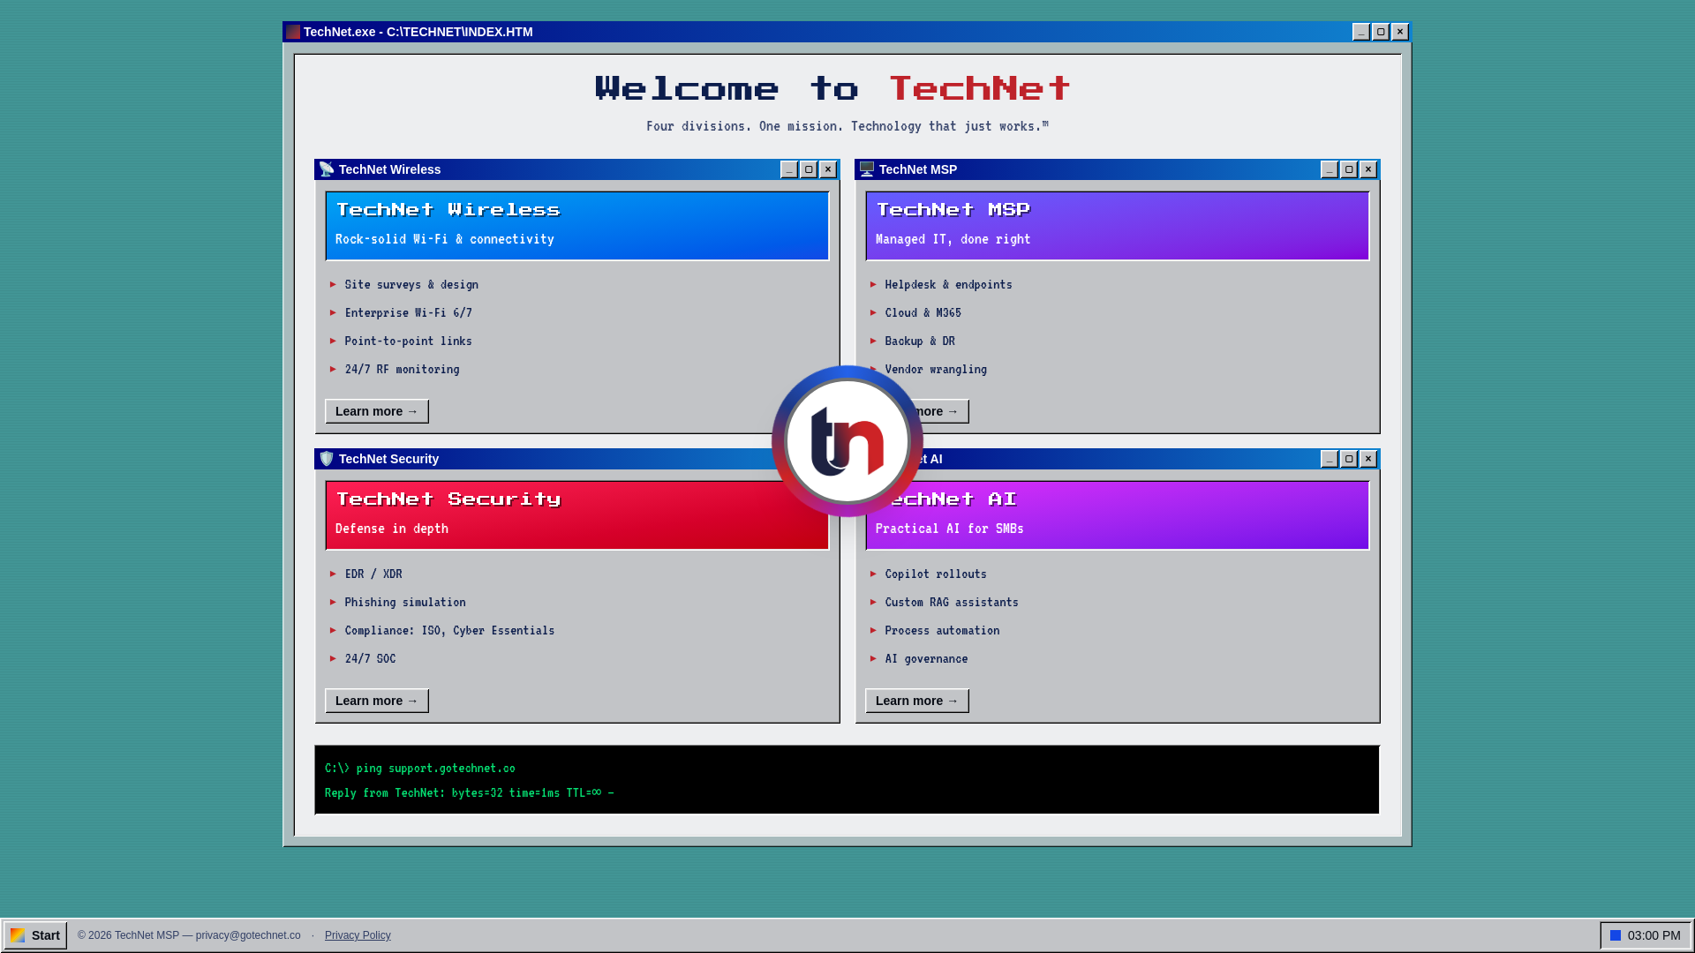Click the TechNet Wireless blue banner

tap(577, 226)
